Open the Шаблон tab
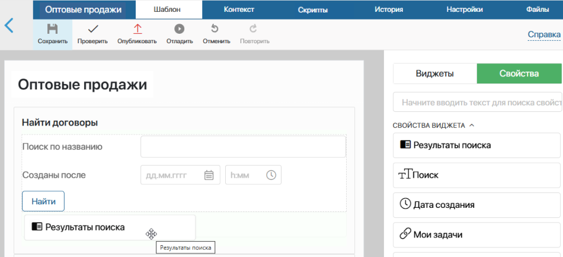This screenshot has width=563, height=257. pos(169,9)
